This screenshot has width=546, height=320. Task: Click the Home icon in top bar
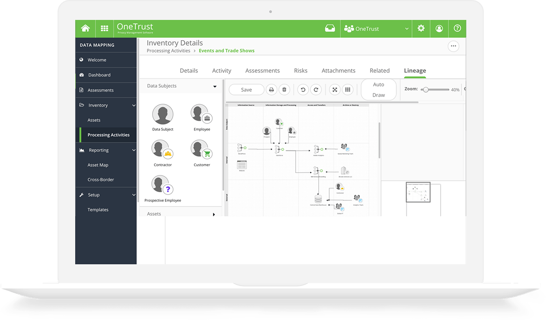[x=85, y=28]
